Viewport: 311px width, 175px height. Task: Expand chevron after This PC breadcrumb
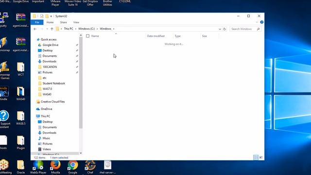pyautogui.click(x=76, y=29)
